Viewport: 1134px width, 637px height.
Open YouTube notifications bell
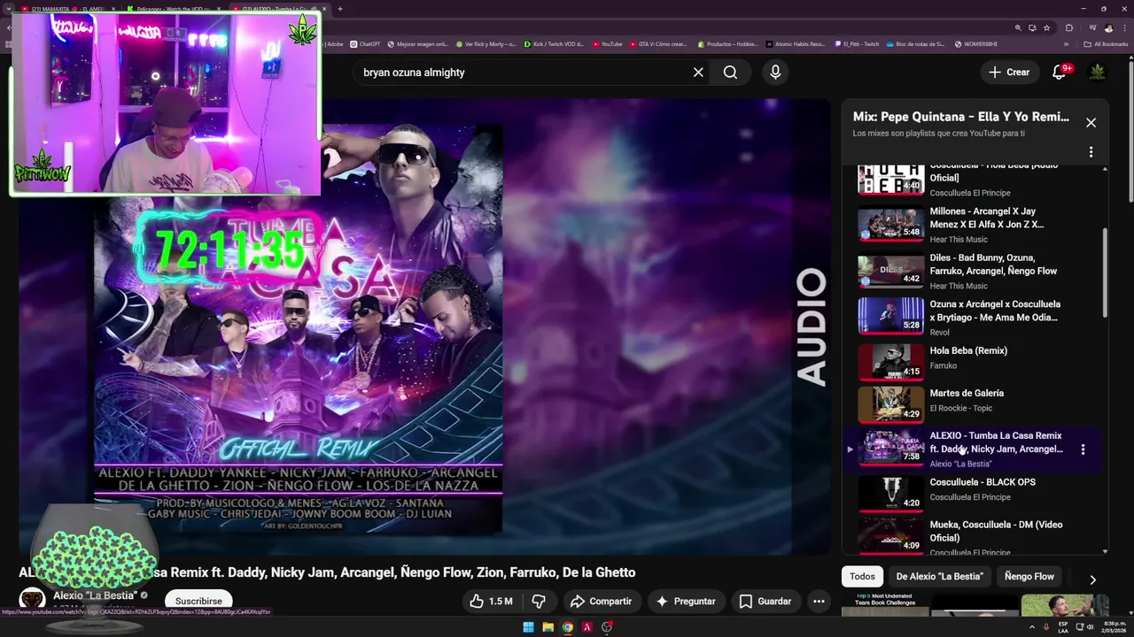(1059, 73)
